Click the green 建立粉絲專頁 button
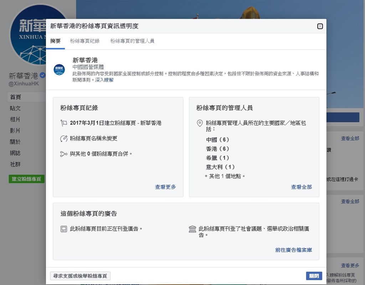The image size is (365, 285). click(26, 179)
